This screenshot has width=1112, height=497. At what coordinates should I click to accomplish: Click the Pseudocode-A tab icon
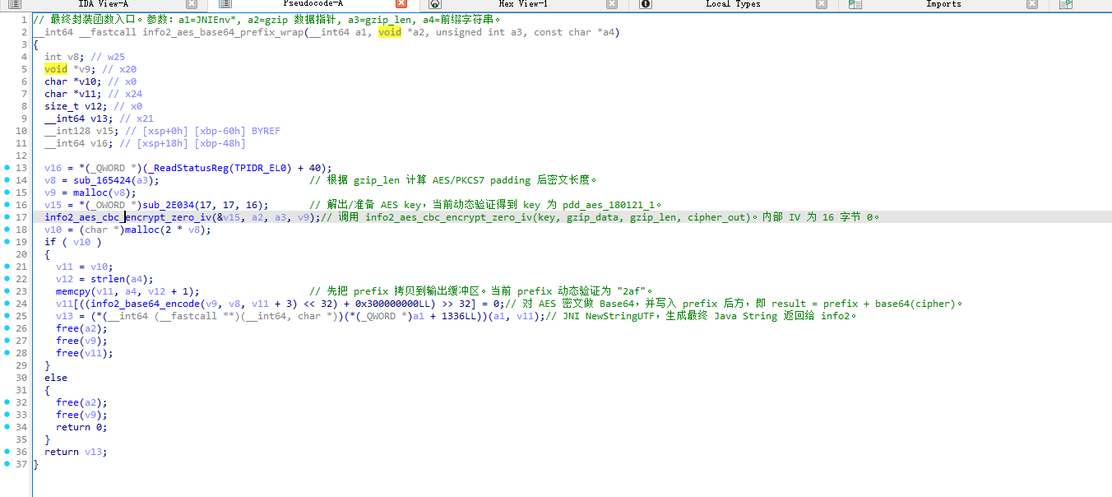pyautogui.click(x=225, y=4)
